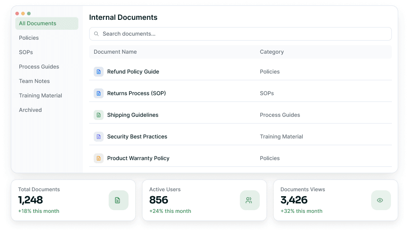409x230 pixels.
Task: Click the Process Guides cell of Shipping Guidelines
Action: [280, 115]
